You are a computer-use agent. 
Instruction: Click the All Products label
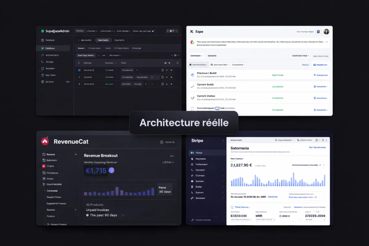95,204
